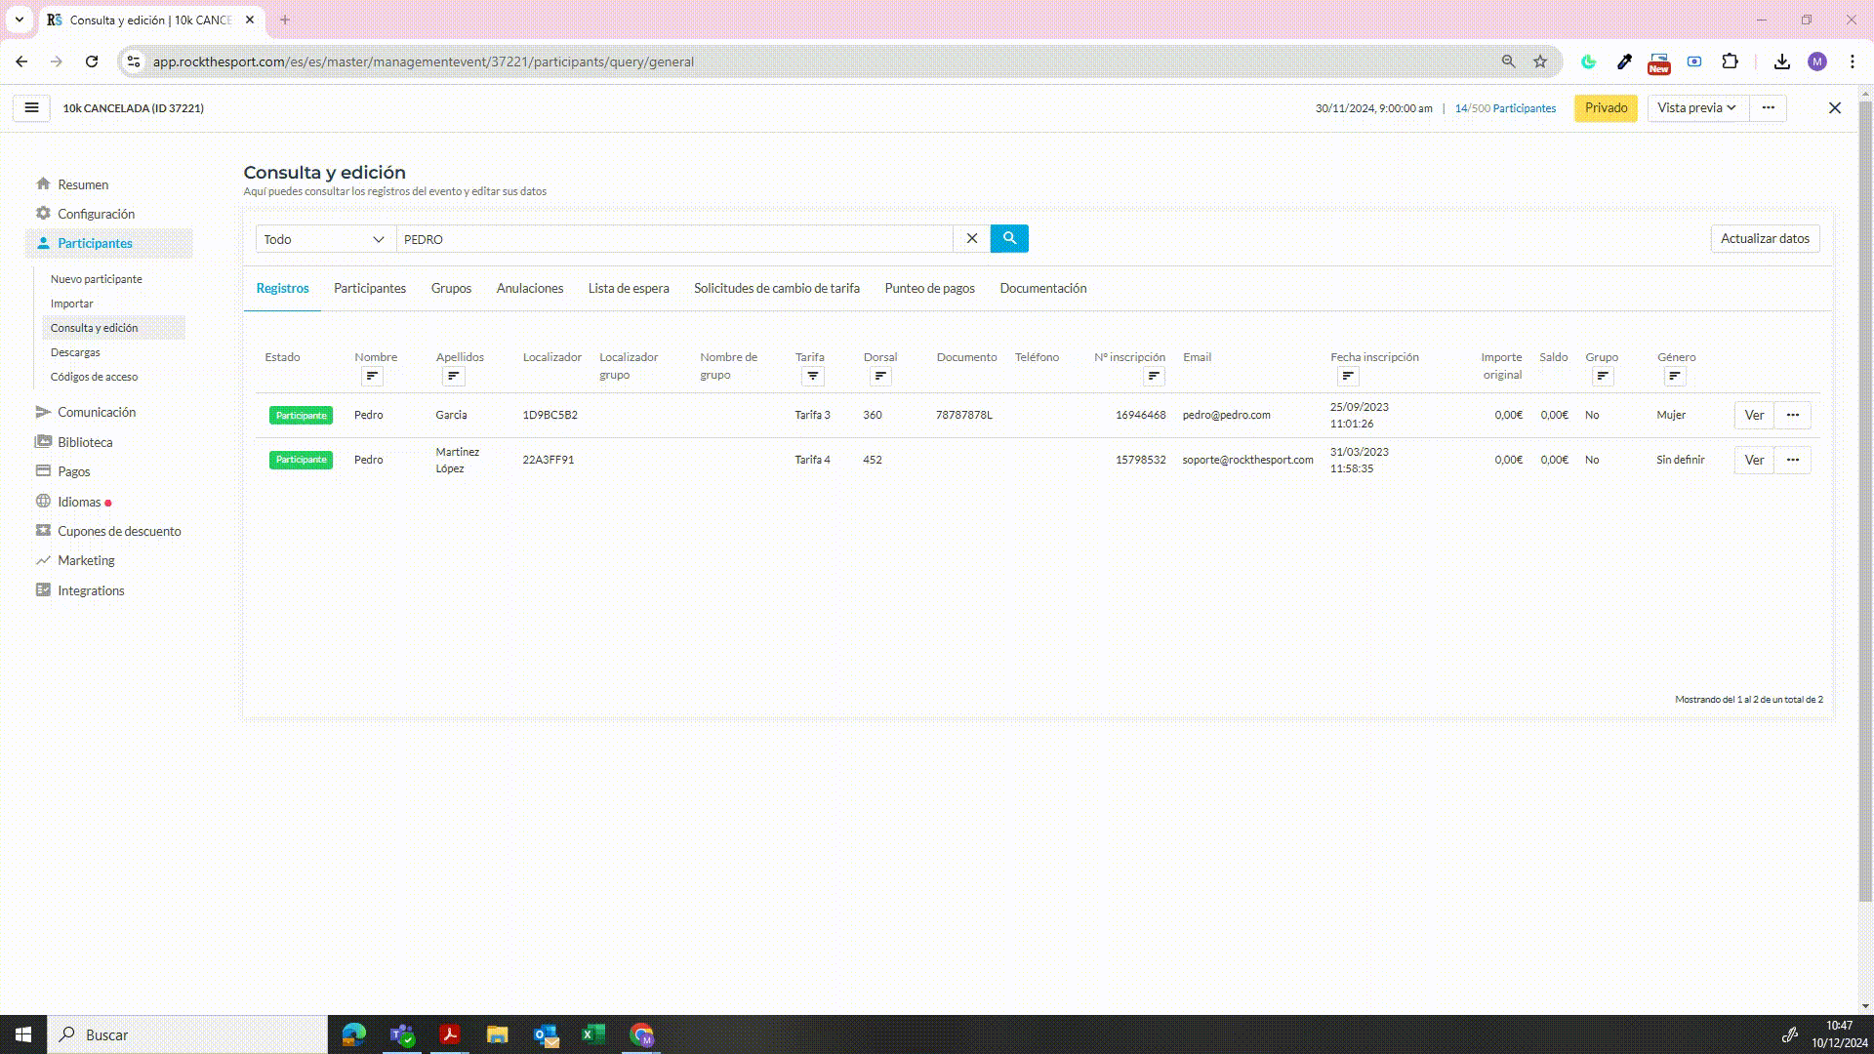Open the Microsoft Teams taskbar icon
Image resolution: width=1874 pixels, height=1054 pixels.
pos(402,1034)
